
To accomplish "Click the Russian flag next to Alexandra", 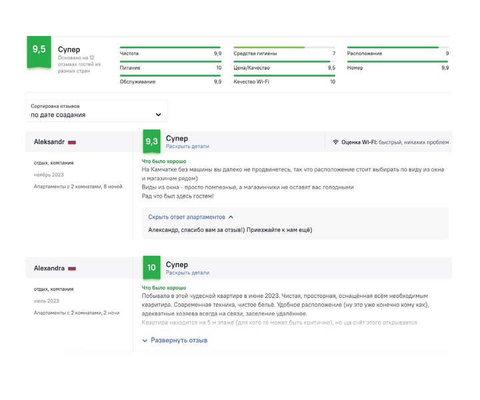I will coord(72,268).
